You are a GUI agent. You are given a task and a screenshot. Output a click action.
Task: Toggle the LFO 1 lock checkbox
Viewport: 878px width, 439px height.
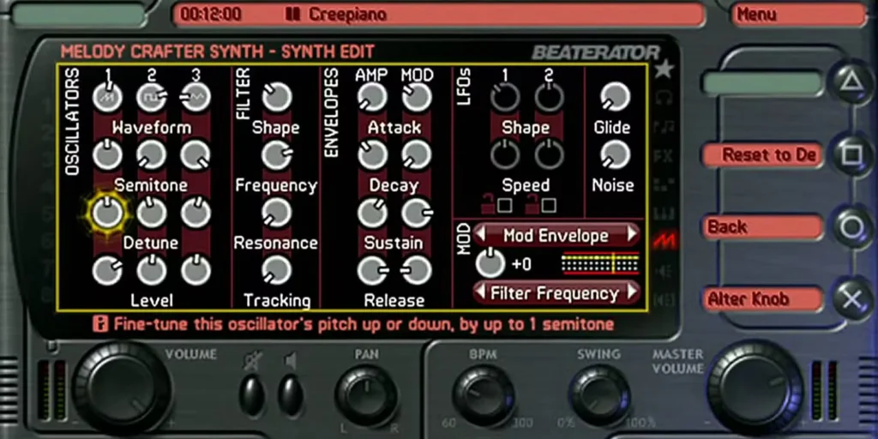tap(504, 205)
